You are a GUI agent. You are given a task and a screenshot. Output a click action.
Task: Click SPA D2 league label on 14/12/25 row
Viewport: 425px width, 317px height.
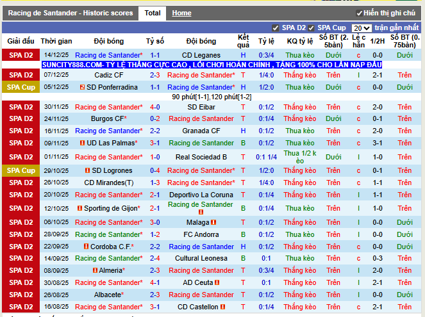[x=21, y=55]
